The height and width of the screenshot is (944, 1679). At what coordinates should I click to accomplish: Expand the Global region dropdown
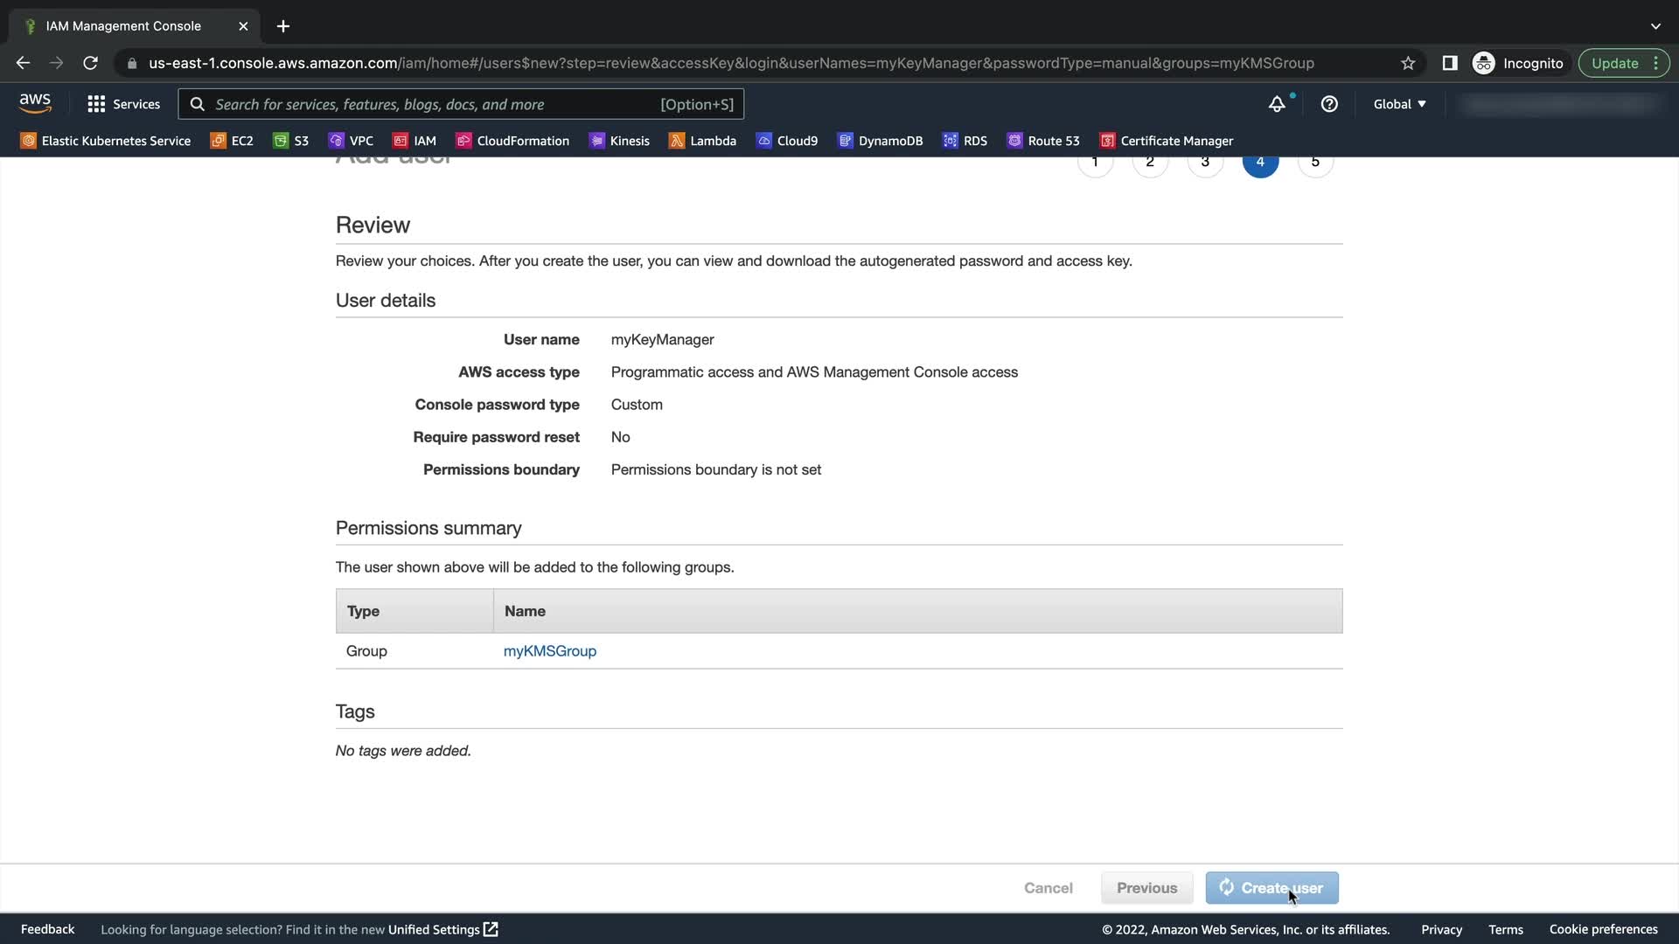(x=1399, y=104)
